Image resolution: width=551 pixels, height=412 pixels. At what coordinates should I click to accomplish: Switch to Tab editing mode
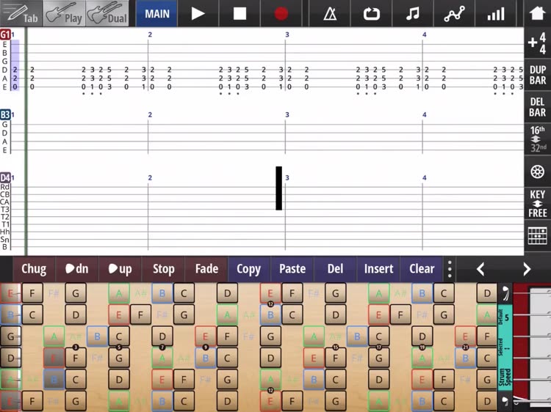(21, 13)
